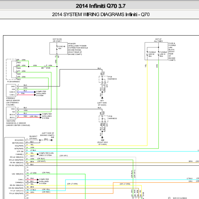
Task: Select the Steering Angle Sensor connector box
Action: [x=11, y=90]
